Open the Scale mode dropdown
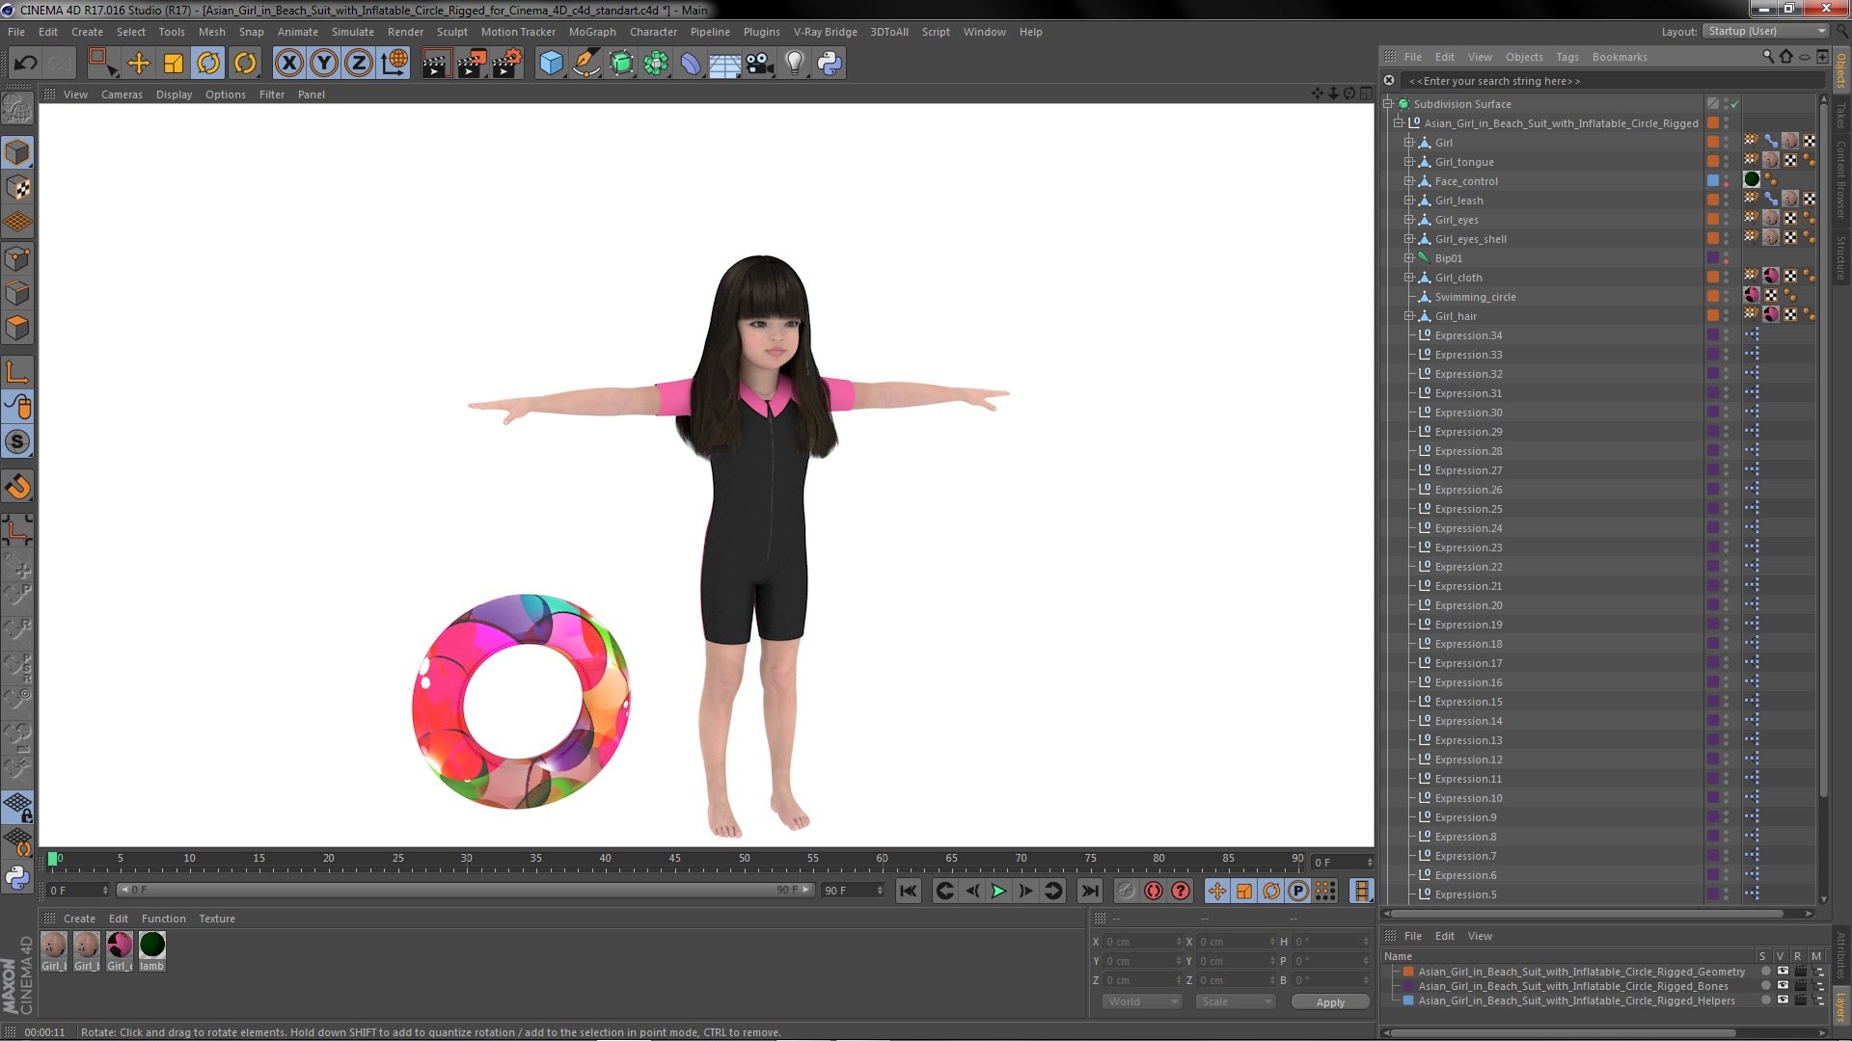The image size is (1852, 1041). pos(1236,1001)
